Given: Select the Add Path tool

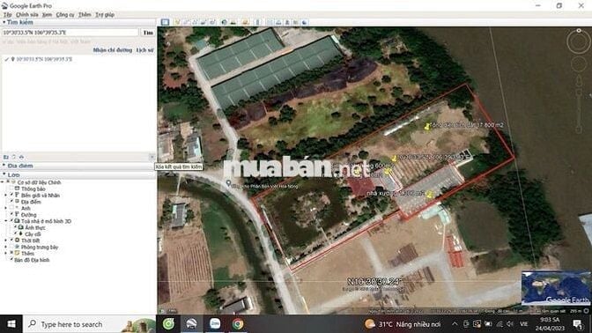Looking at the screenshot, I should tap(195, 22).
